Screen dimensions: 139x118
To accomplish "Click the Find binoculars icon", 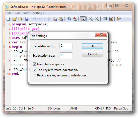I will pos(69,19).
